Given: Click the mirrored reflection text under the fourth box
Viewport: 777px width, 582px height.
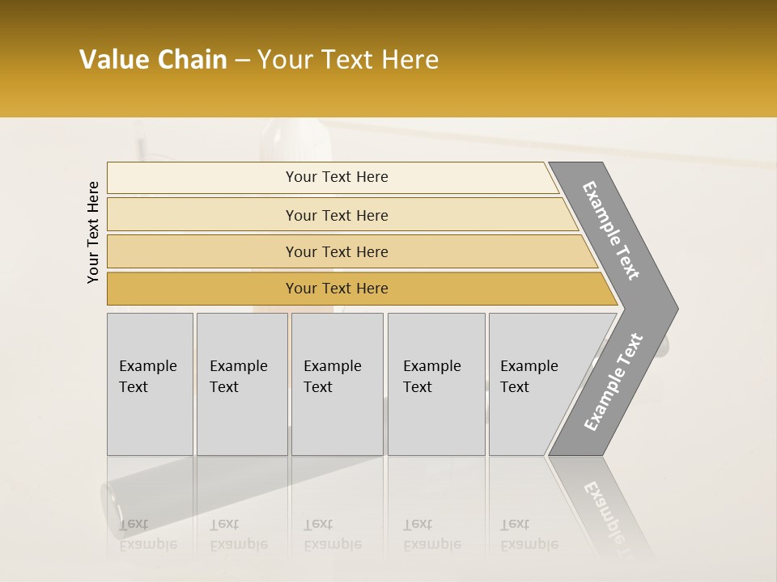Looking at the screenshot, I should (x=432, y=534).
